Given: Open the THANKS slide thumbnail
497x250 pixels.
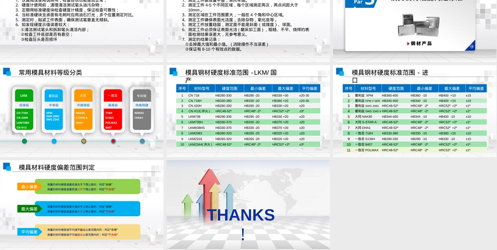Looking at the screenshot, I should tap(248, 205).
